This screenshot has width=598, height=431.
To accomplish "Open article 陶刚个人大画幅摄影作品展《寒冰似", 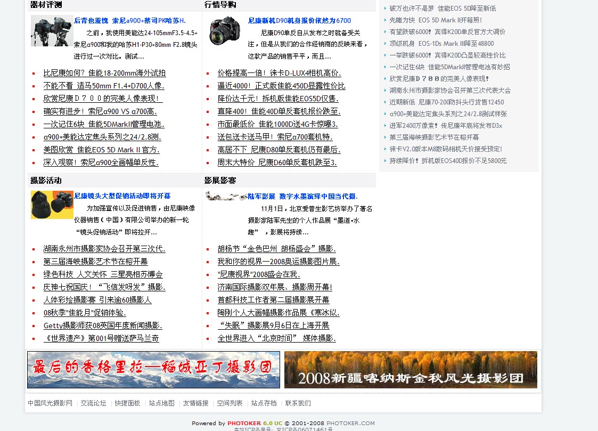I will tap(278, 313).
